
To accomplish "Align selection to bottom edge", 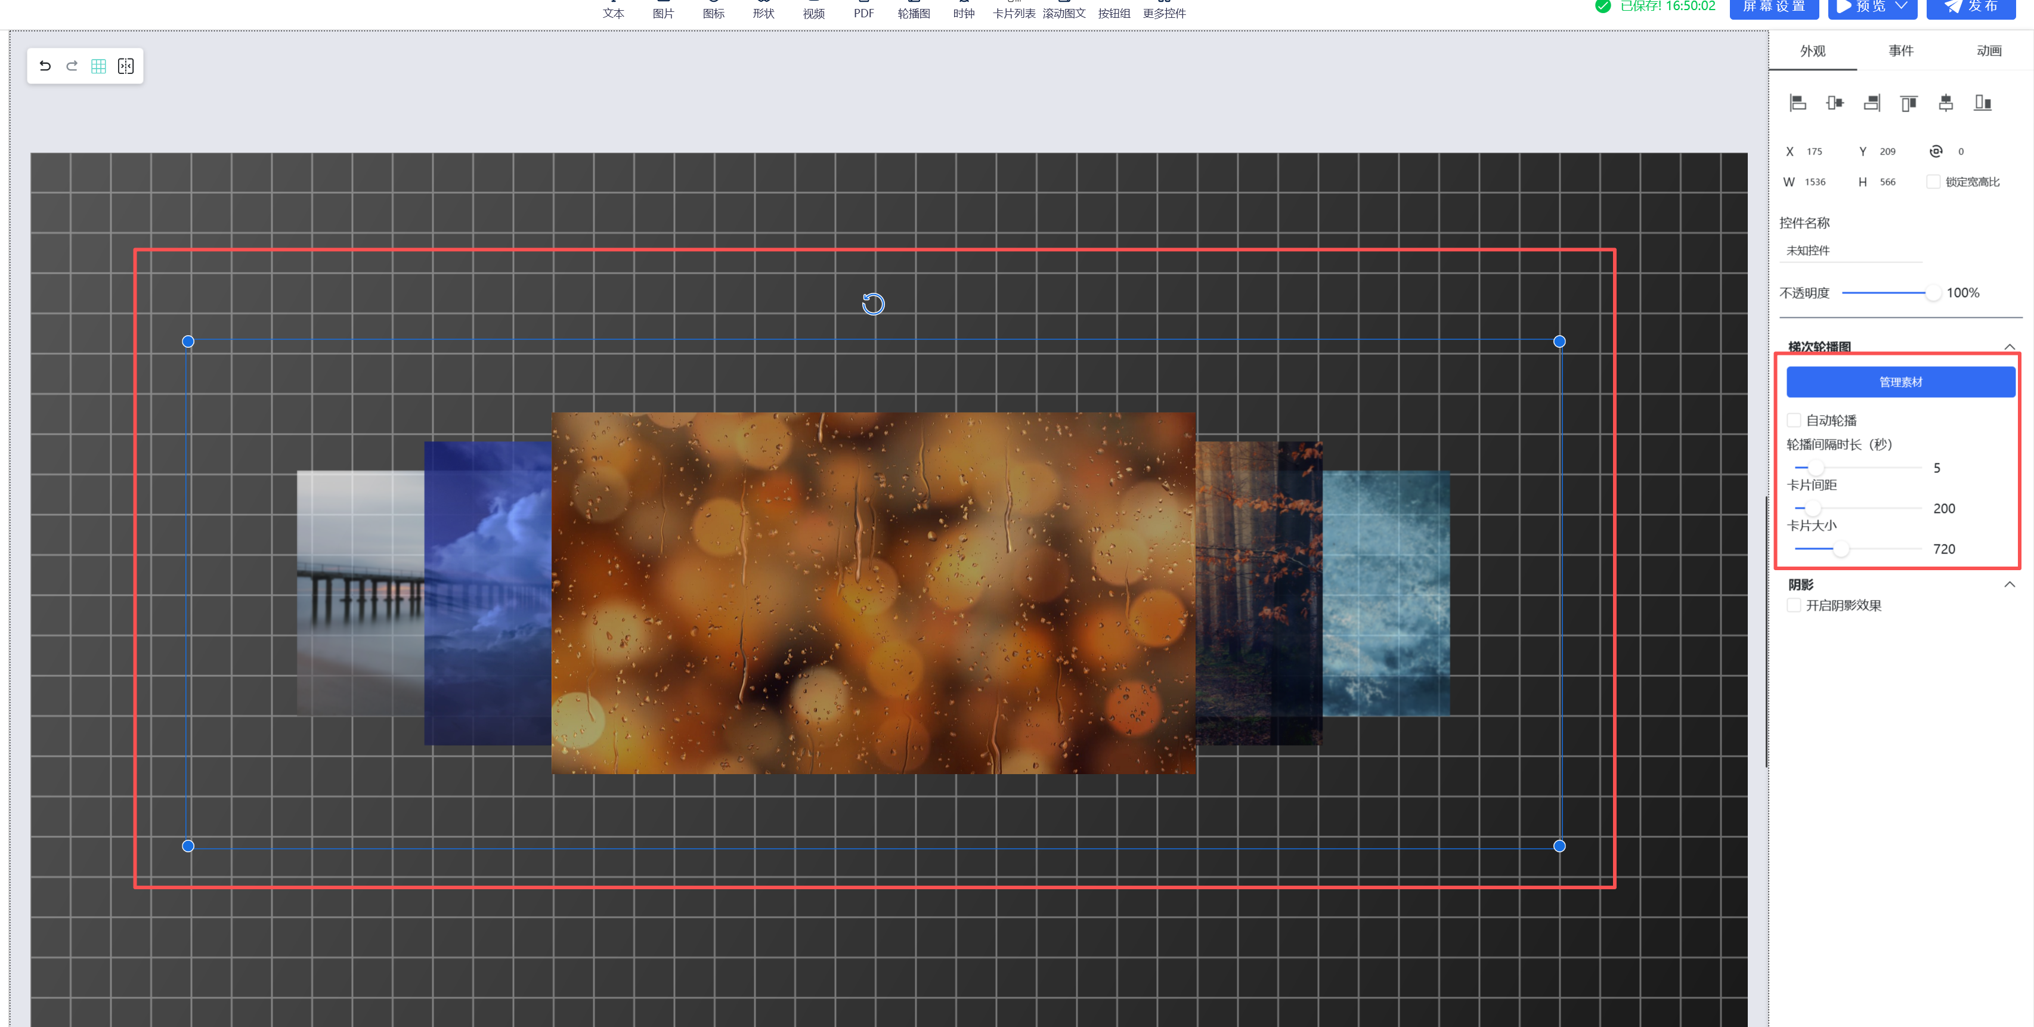I will tap(1983, 103).
